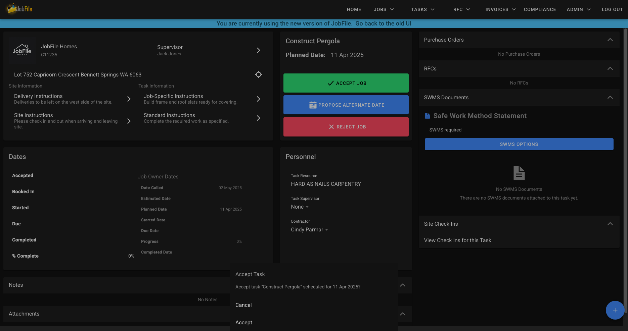Click the green Accept Job button

point(346,83)
